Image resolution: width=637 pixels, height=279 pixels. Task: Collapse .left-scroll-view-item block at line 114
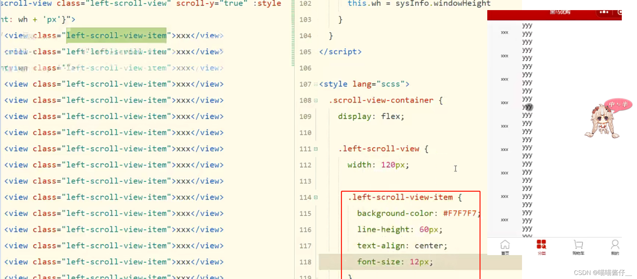[x=316, y=197]
